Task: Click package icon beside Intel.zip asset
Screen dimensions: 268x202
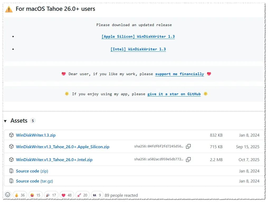Action: pos(11,160)
